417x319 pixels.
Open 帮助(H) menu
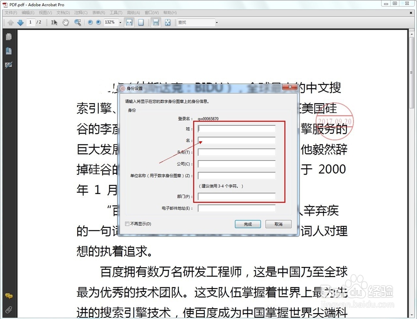tap(170, 12)
